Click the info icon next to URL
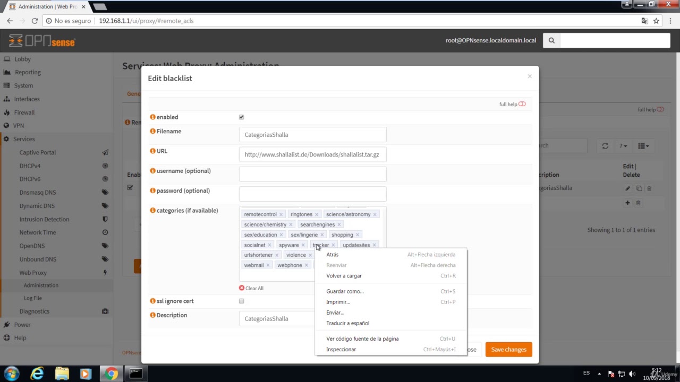Image resolution: width=680 pixels, height=382 pixels. click(152, 151)
